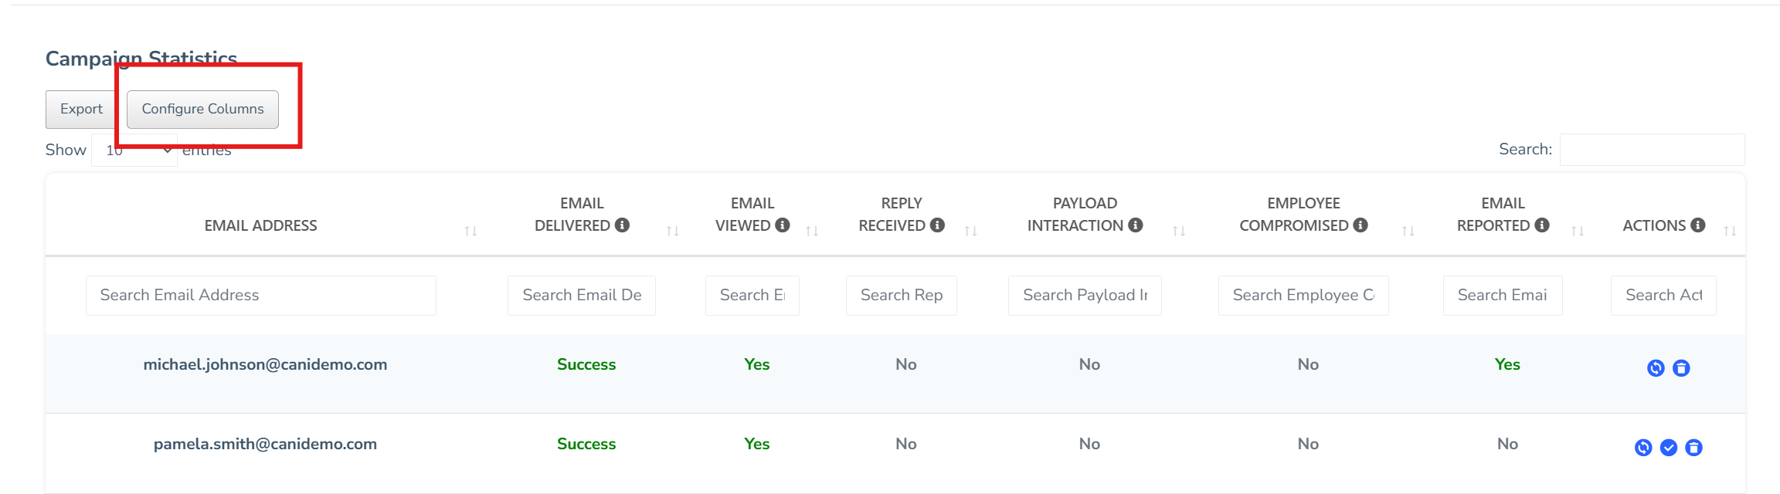Click the info icon beside Payload Interaction
The image size is (1780, 494).
1135,225
